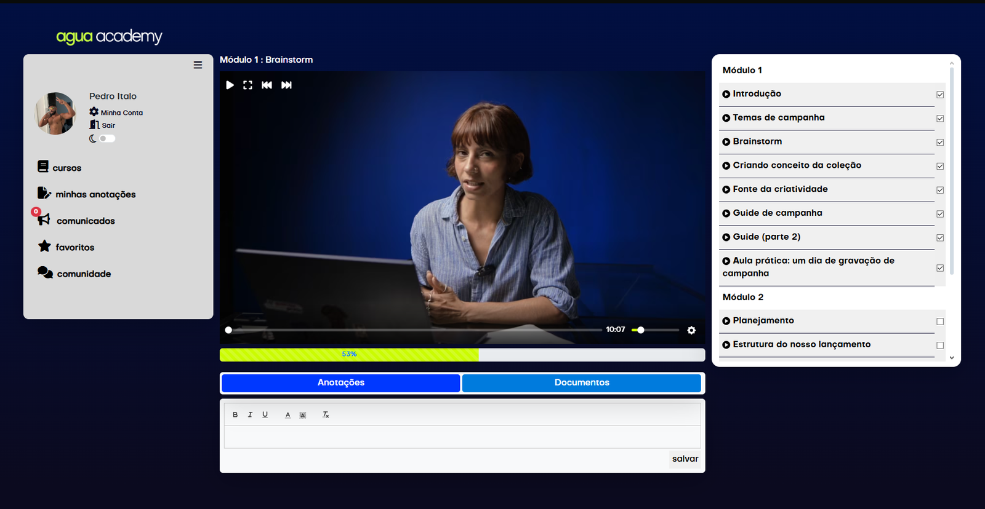Image resolution: width=985 pixels, height=509 pixels.
Task: Enter fullscreen video mode
Action: click(247, 85)
